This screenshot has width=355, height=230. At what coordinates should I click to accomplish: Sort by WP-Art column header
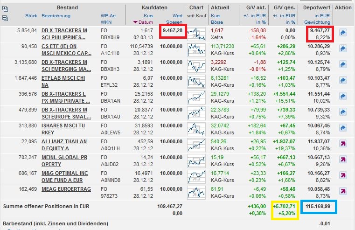tap(108, 15)
